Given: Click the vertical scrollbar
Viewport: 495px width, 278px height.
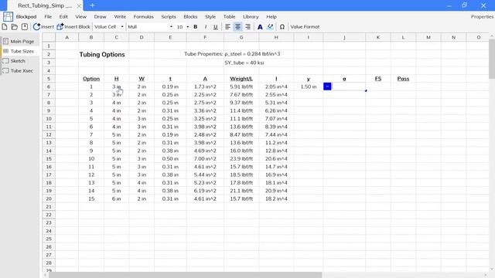Looking at the screenshot, I should click(x=492, y=59).
